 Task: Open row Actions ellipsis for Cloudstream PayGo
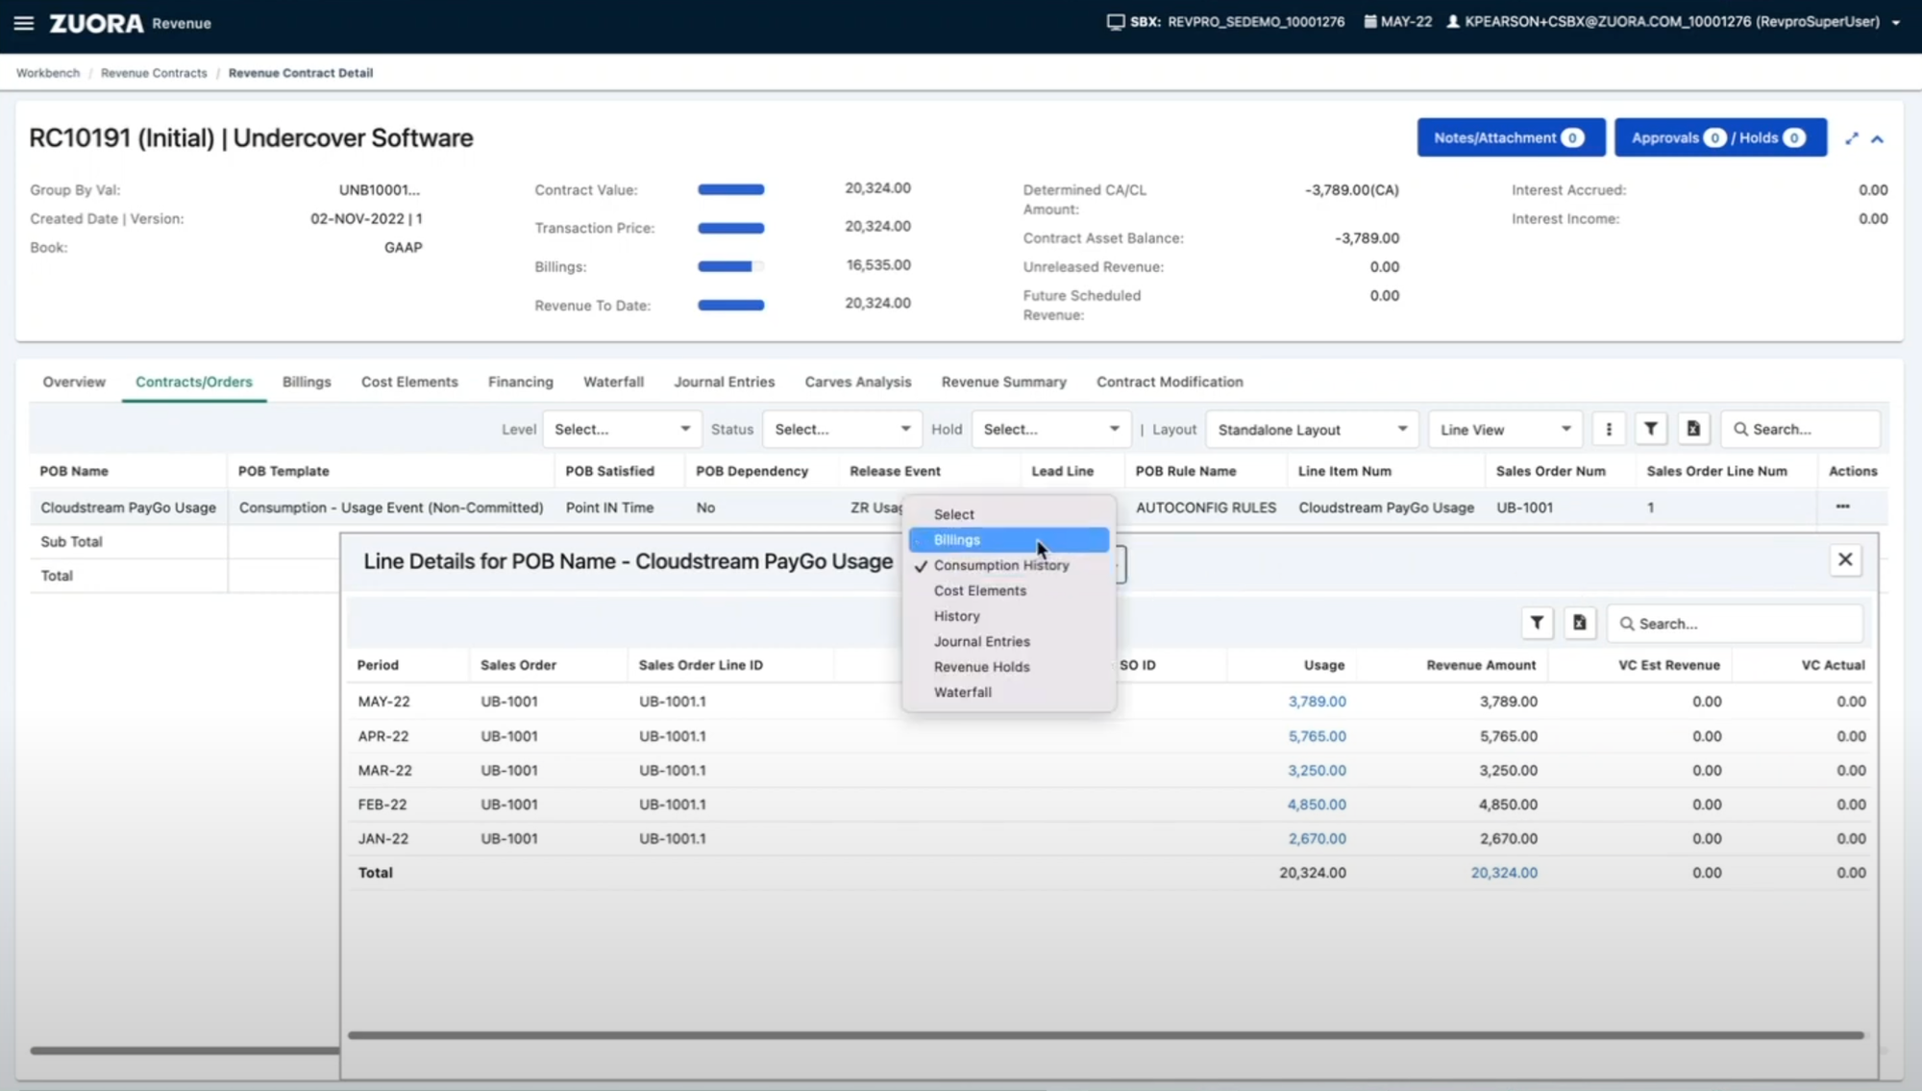tap(1842, 507)
